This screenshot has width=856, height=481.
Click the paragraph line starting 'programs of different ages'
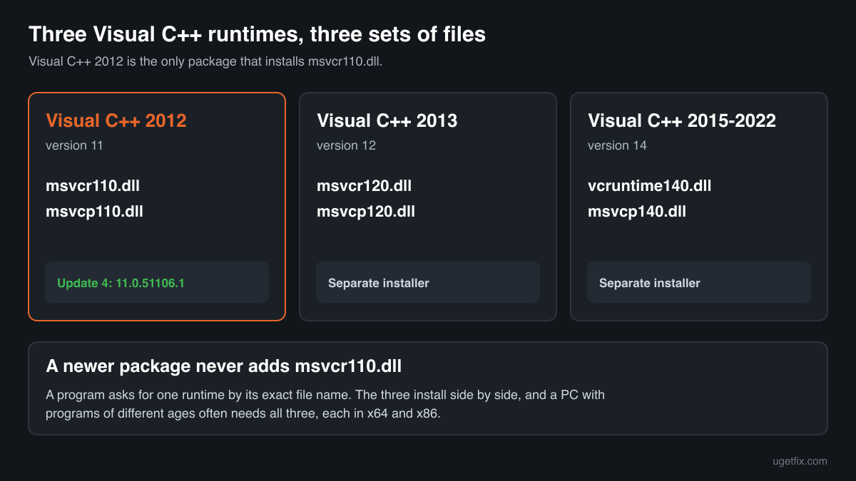(x=243, y=413)
